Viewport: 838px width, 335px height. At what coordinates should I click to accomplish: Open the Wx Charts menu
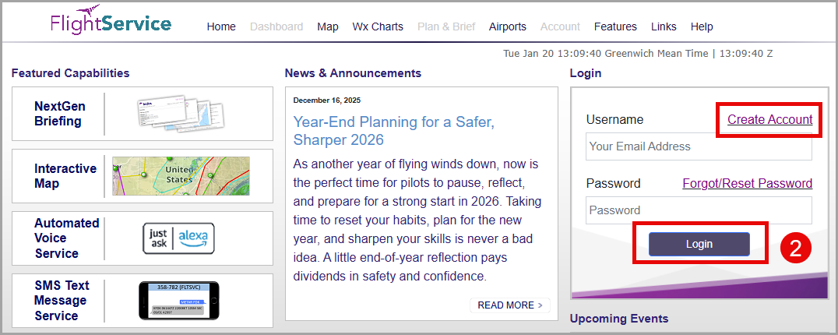pos(378,26)
